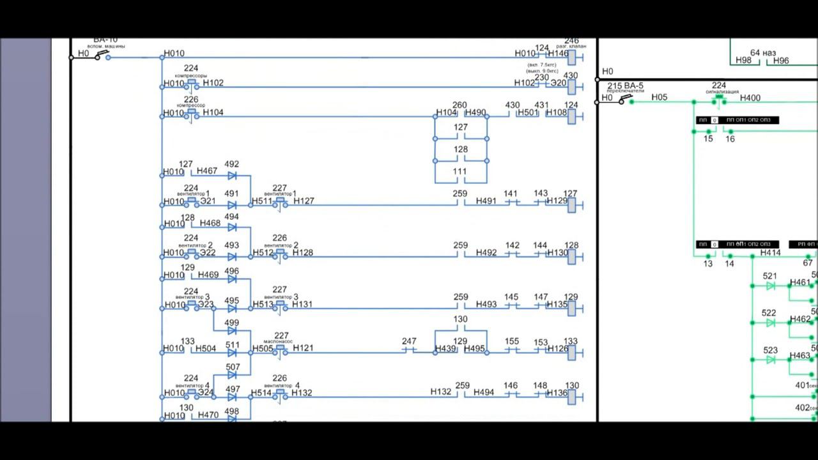Viewport: 818px width, 460px height.
Task: Click wire label H490
Action: click(x=475, y=112)
